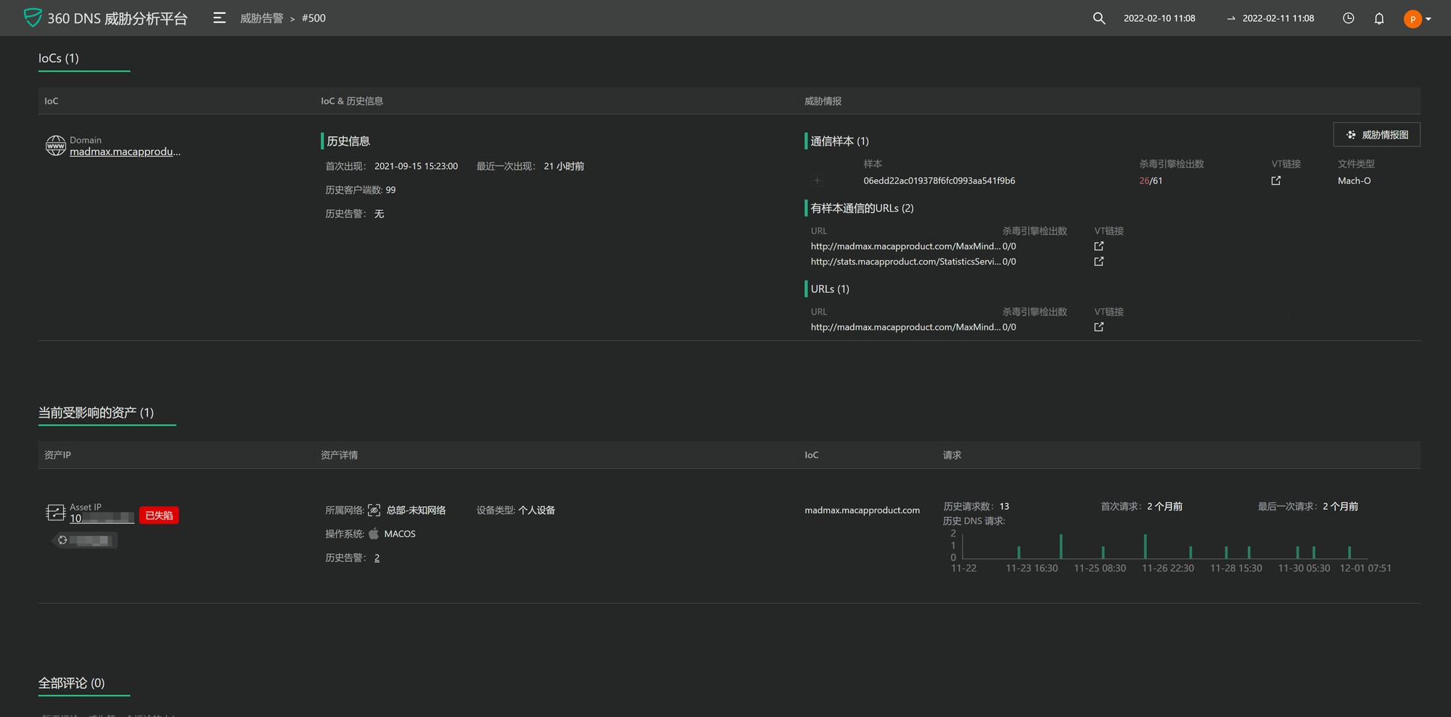
Task: Click the 360 DNS shield logo
Action: point(33,17)
